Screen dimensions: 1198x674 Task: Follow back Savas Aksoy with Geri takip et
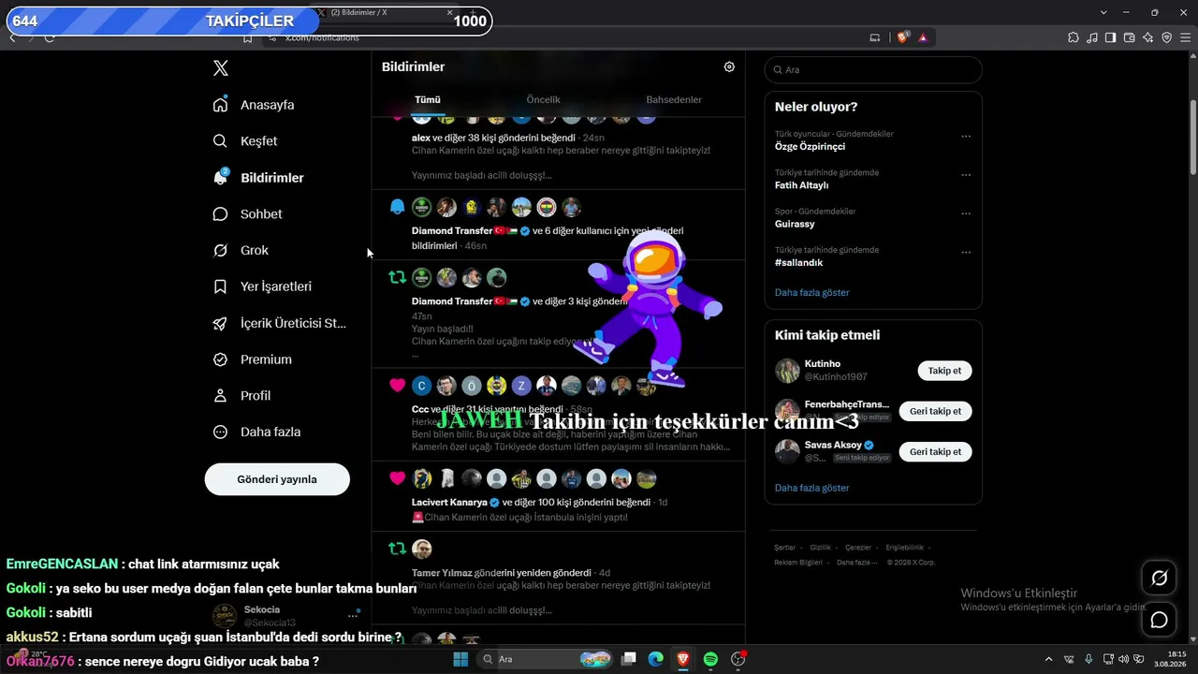[x=935, y=451]
